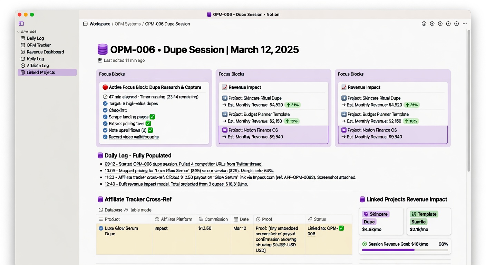The width and height of the screenshot is (486, 265).
Task: Click database icon beside Daily Log - Fully Populated
Action: 100,156
